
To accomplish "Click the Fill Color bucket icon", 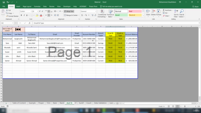I will coord(37,15).
